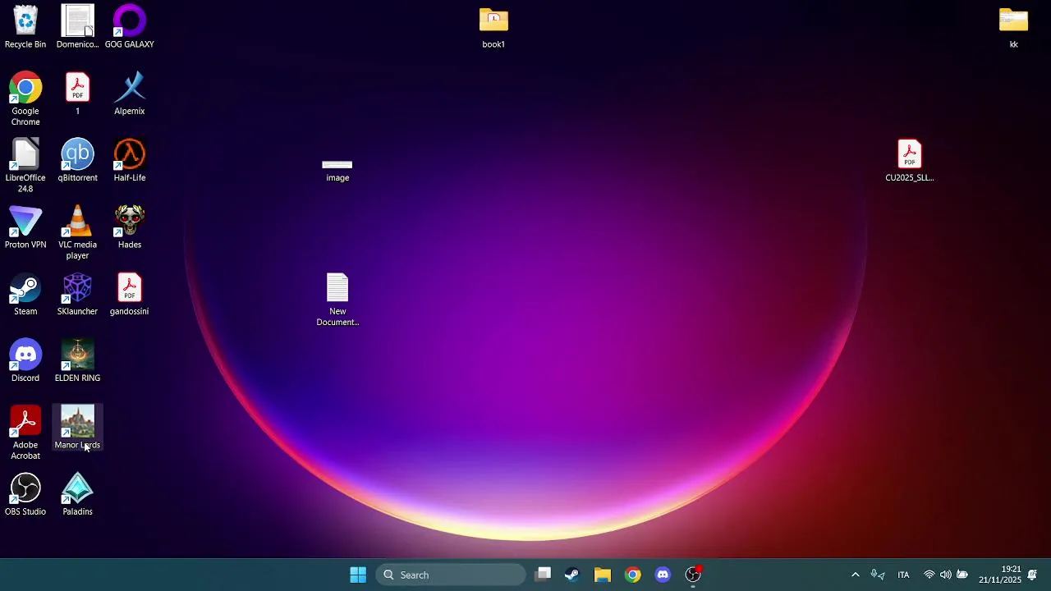Click the battery status icon

pyautogui.click(x=962, y=575)
